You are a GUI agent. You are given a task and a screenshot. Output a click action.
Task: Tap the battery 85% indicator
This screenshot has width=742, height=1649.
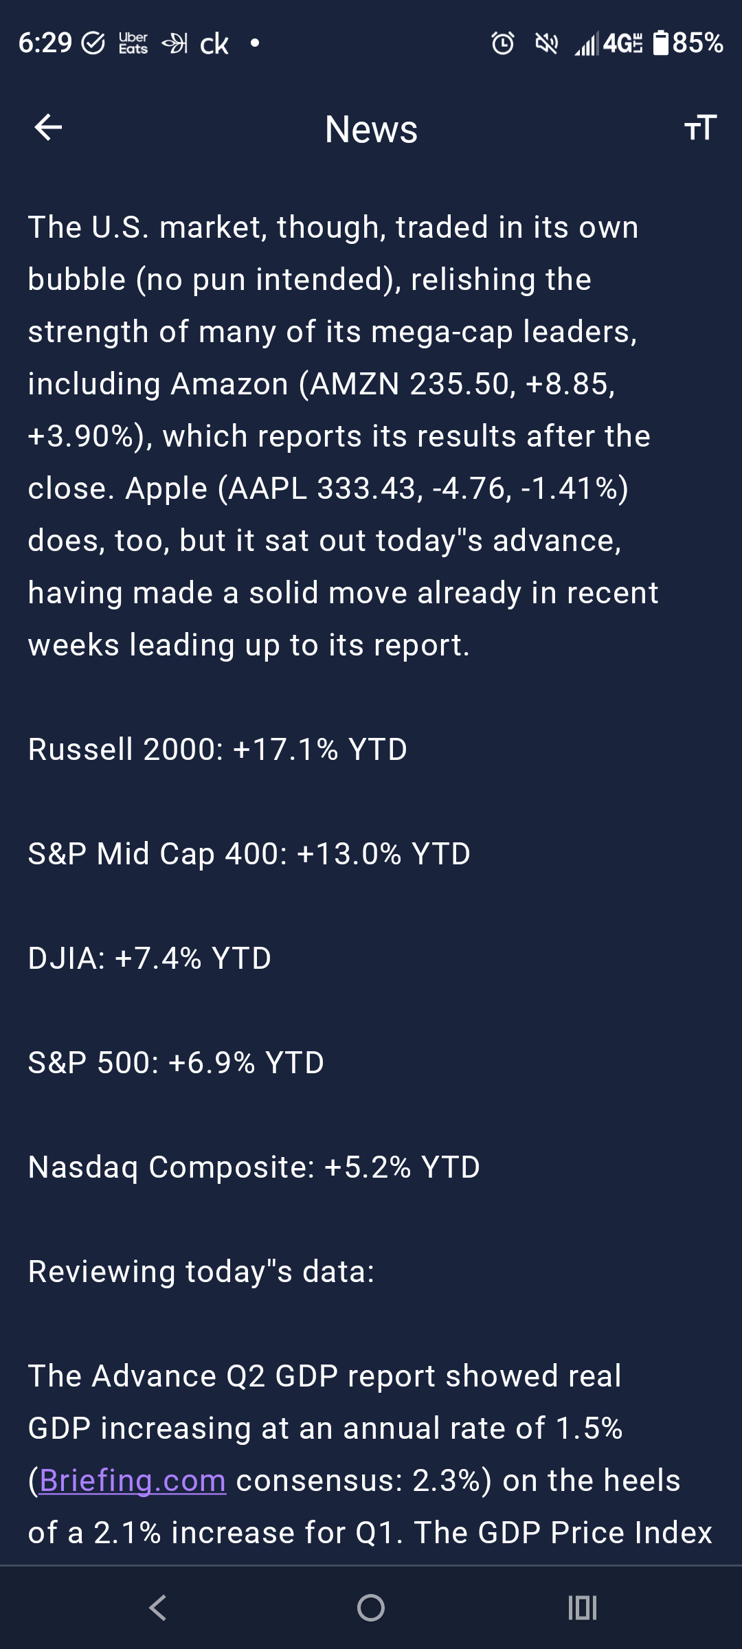pos(687,43)
